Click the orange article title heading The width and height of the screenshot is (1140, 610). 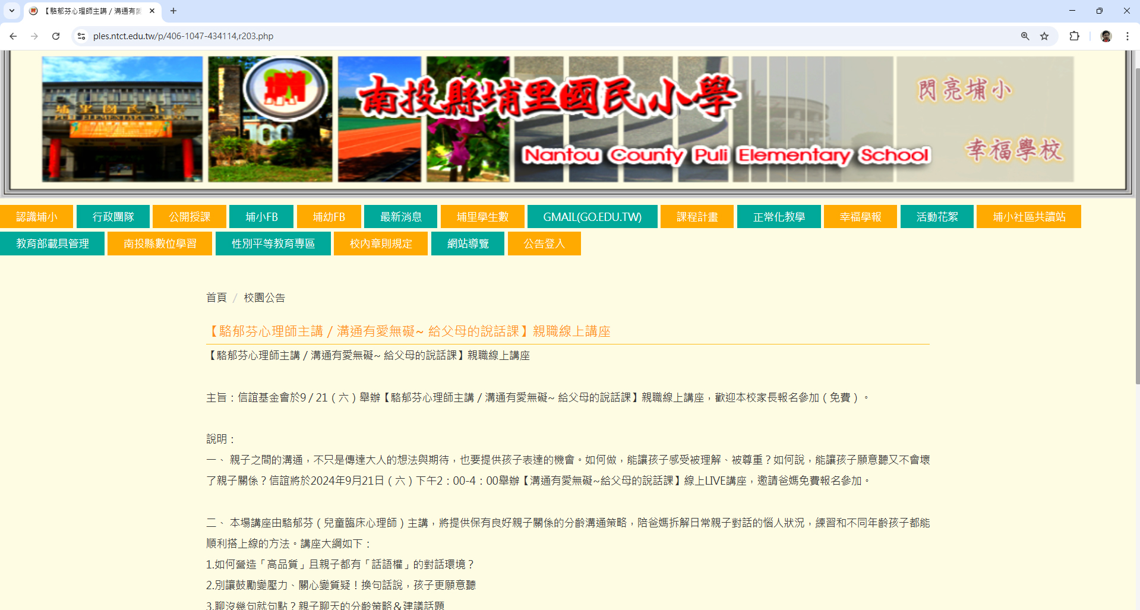point(408,331)
